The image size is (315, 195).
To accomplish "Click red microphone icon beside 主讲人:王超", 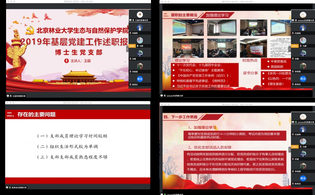I will [x=67, y=61].
